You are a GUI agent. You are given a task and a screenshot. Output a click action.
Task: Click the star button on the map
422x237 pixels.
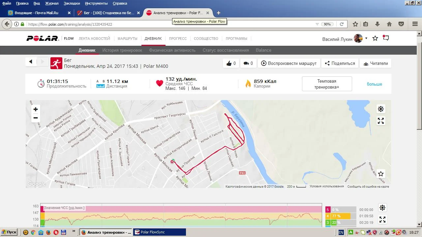[x=381, y=174]
